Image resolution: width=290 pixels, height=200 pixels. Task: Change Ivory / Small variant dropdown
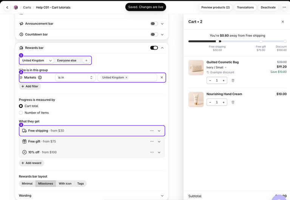[x=216, y=67]
